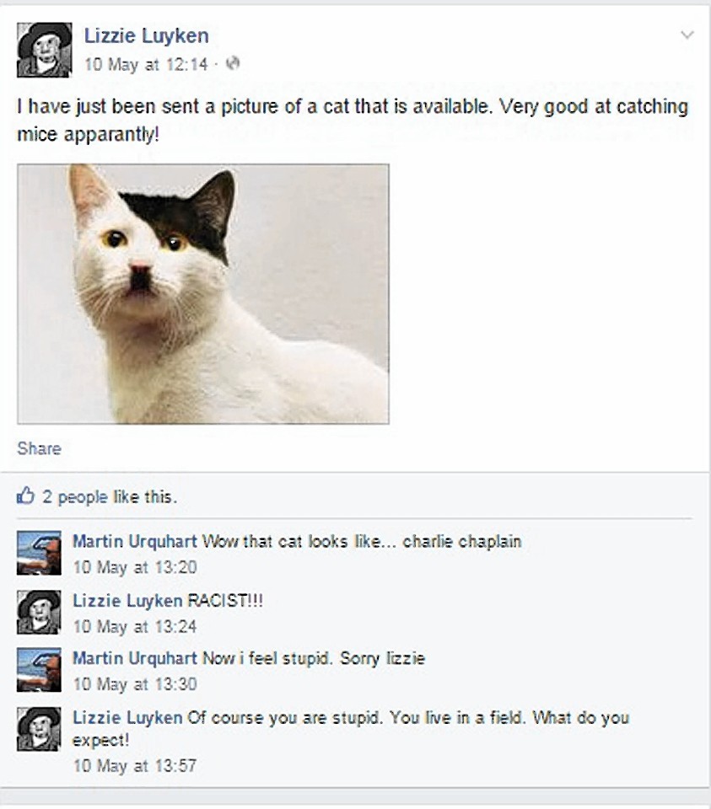Open the Martin Urquhart name on the 'Sorry lizzie' comment
The height and width of the screenshot is (809, 711).
pos(135,658)
